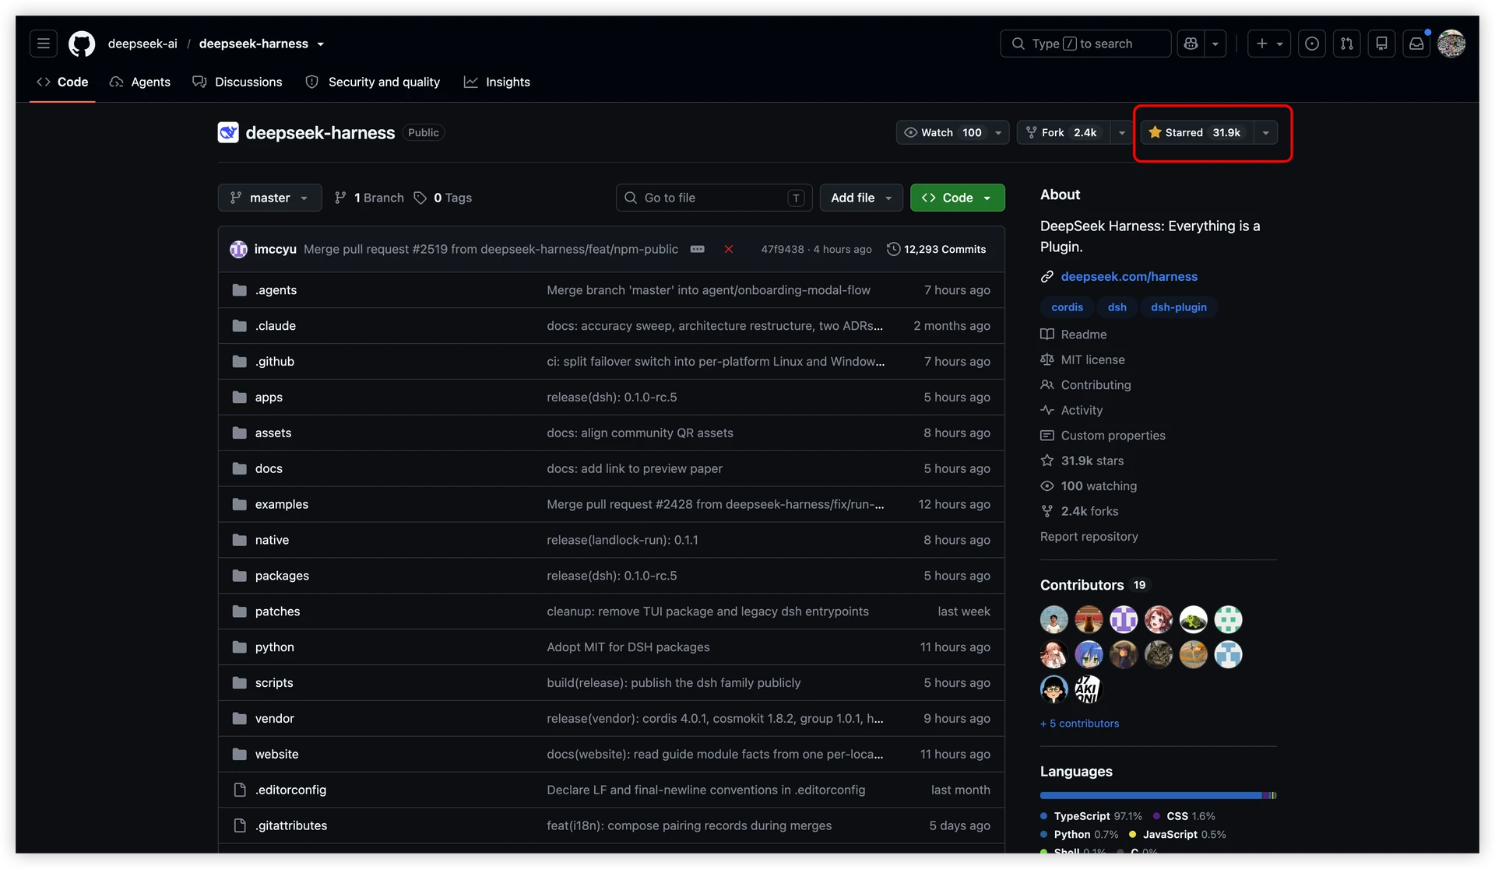Go to GitHub home via Octocat logo
The width and height of the screenshot is (1495, 869).
click(x=82, y=44)
